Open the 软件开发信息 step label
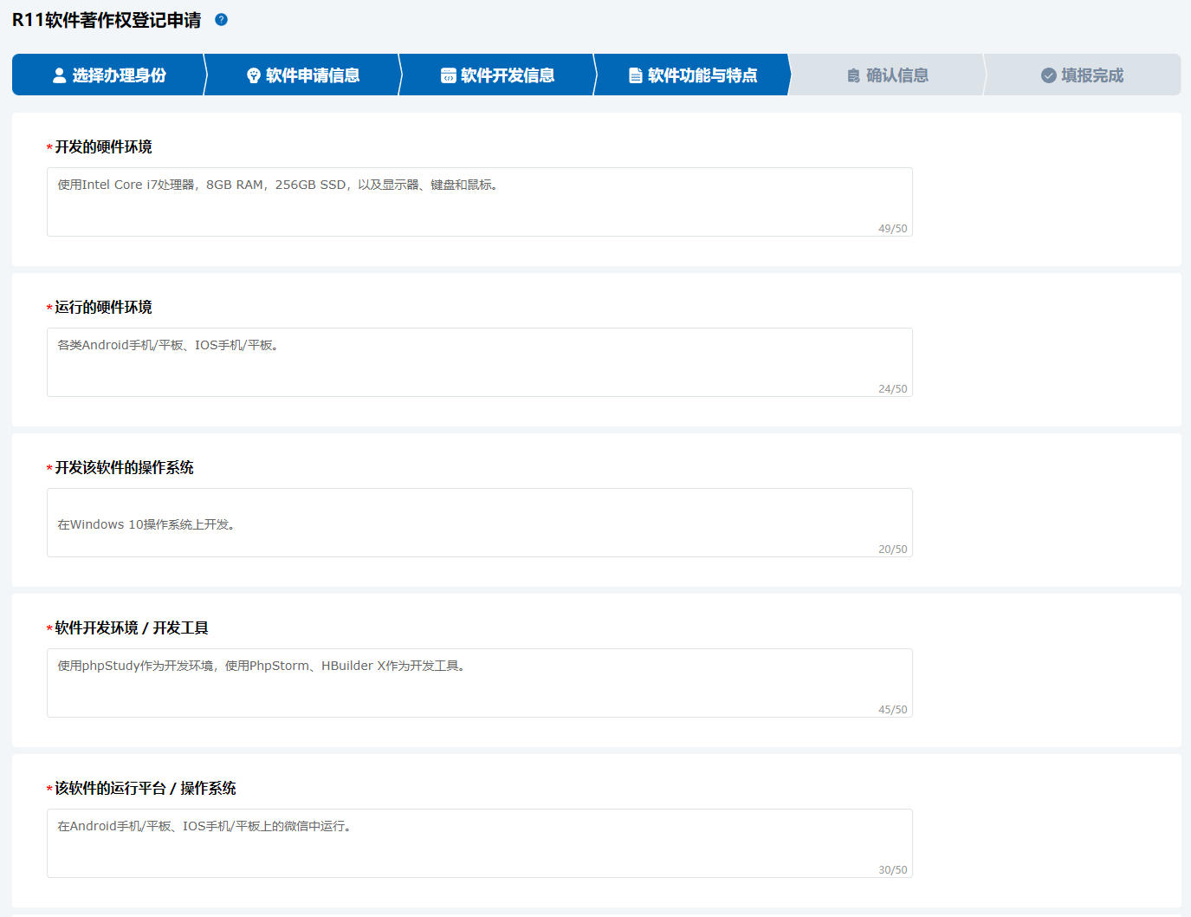1191x917 pixels. click(x=508, y=75)
